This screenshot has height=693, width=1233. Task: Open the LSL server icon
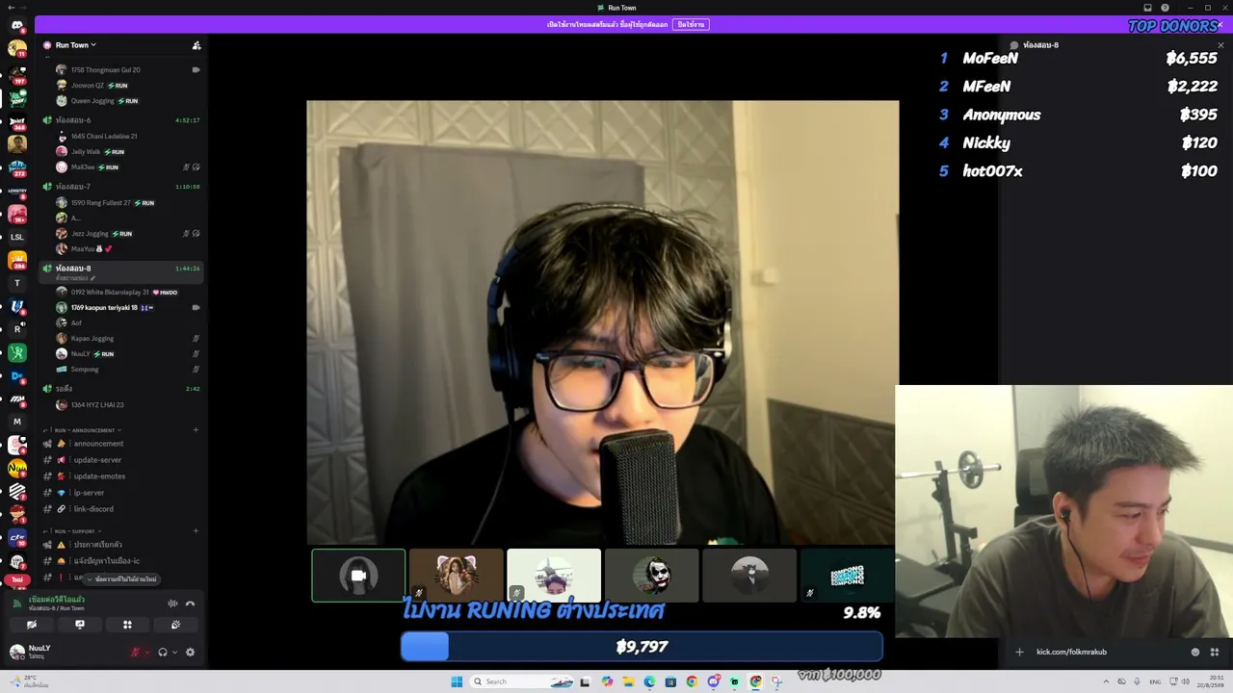pyautogui.click(x=16, y=237)
